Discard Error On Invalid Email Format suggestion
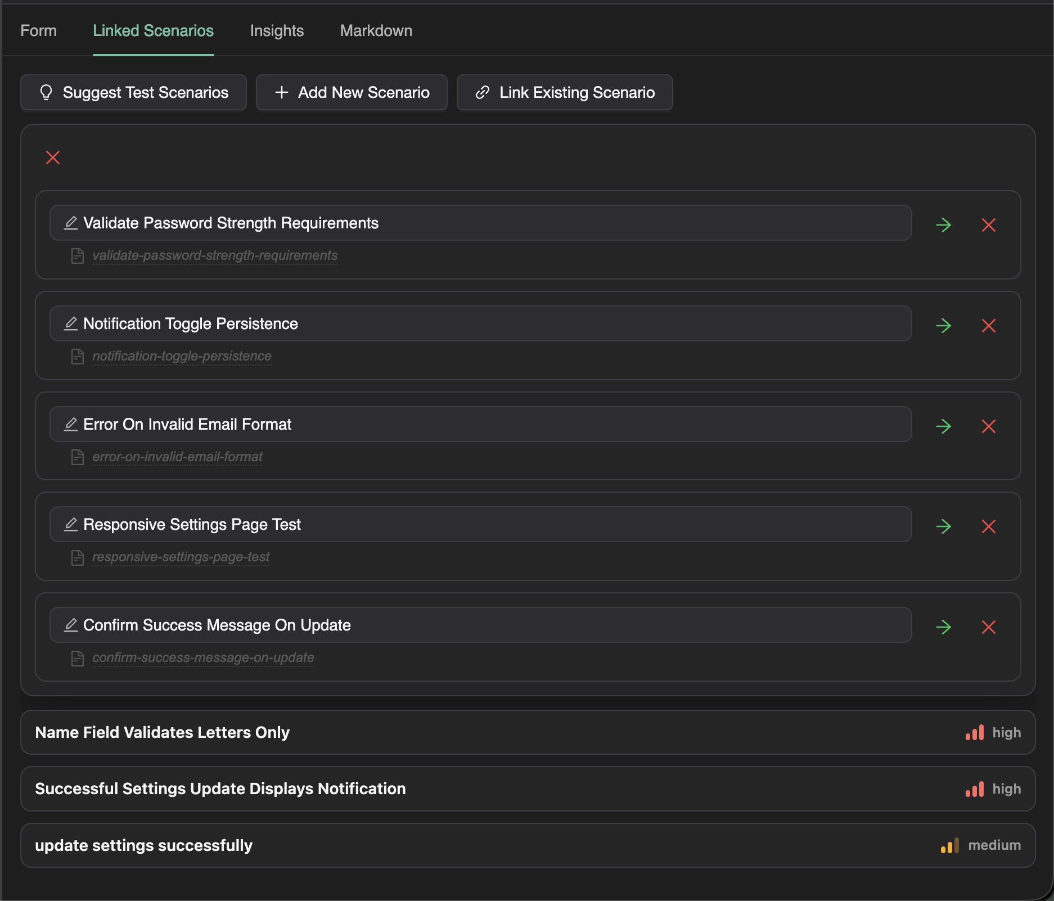1054x901 pixels. point(989,426)
